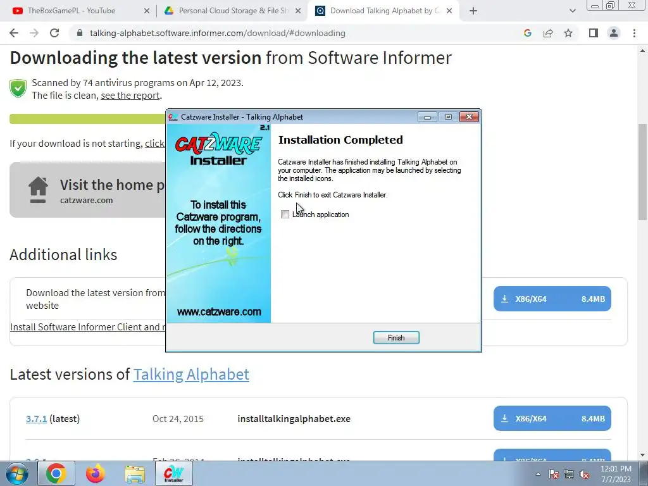648x486 pixels.
Task: Open the Chrome profile menu
Action: click(x=614, y=33)
